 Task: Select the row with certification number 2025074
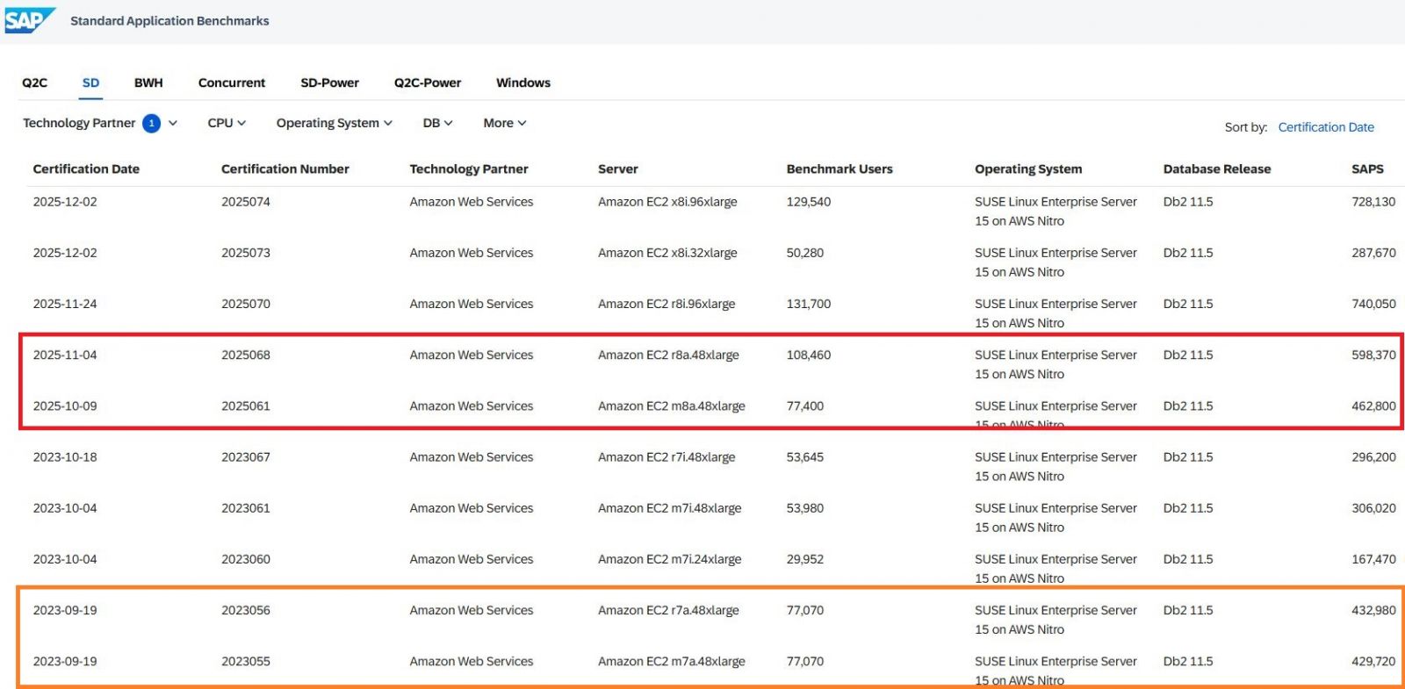(246, 202)
